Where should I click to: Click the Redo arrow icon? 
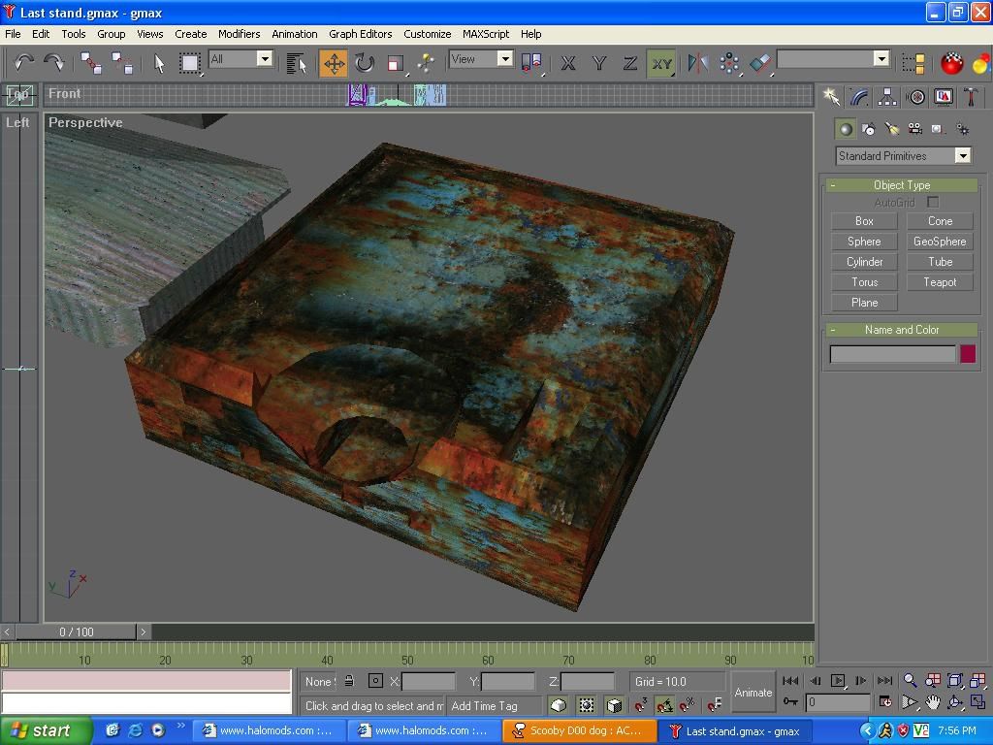(x=54, y=62)
